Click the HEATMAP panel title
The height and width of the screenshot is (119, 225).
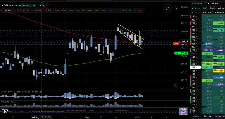click(197, 3)
